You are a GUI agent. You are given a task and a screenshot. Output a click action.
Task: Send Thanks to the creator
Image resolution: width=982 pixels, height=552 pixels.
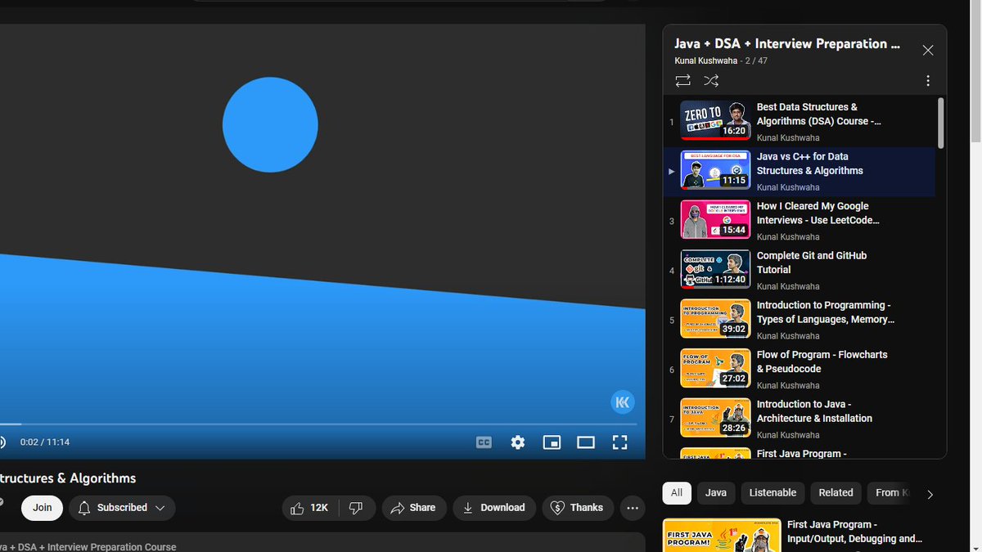pyautogui.click(x=578, y=508)
